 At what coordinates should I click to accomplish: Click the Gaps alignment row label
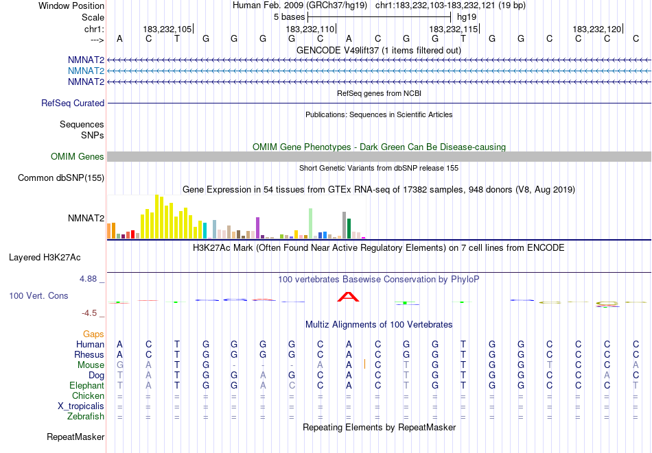pos(93,334)
